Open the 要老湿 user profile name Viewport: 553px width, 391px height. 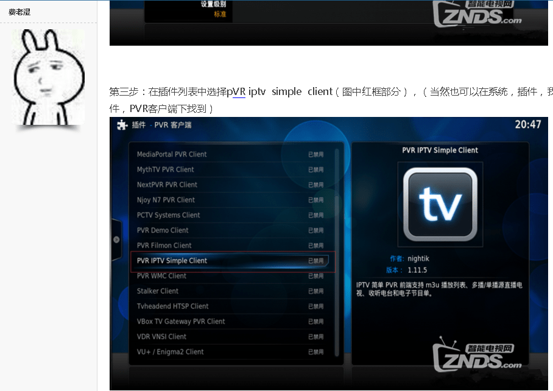[x=19, y=12]
